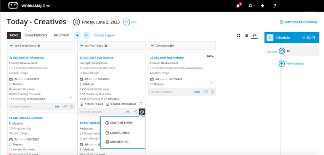Click the calendar icon beside Friday, June 2

click(76, 22)
